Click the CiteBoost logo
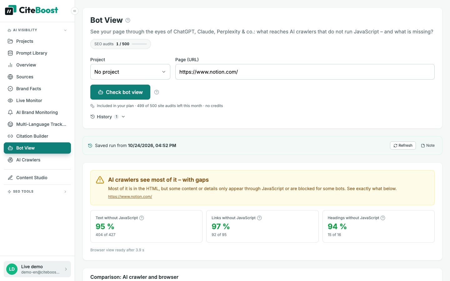This screenshot has width=450, height=281. pos(31,10)
